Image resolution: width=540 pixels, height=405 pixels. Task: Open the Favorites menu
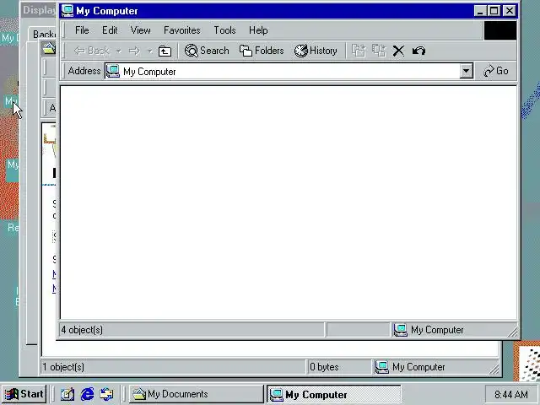(182, 30)
